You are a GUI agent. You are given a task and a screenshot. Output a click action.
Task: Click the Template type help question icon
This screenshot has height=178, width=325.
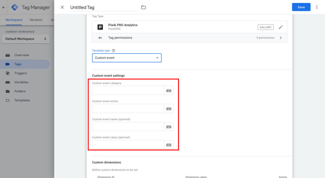click(x=113, y=50)
